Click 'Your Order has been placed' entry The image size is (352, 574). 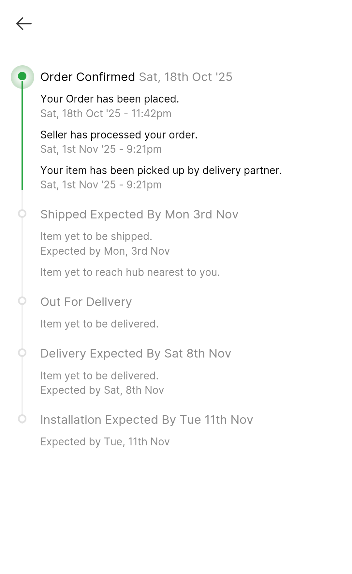click(110, 99)
